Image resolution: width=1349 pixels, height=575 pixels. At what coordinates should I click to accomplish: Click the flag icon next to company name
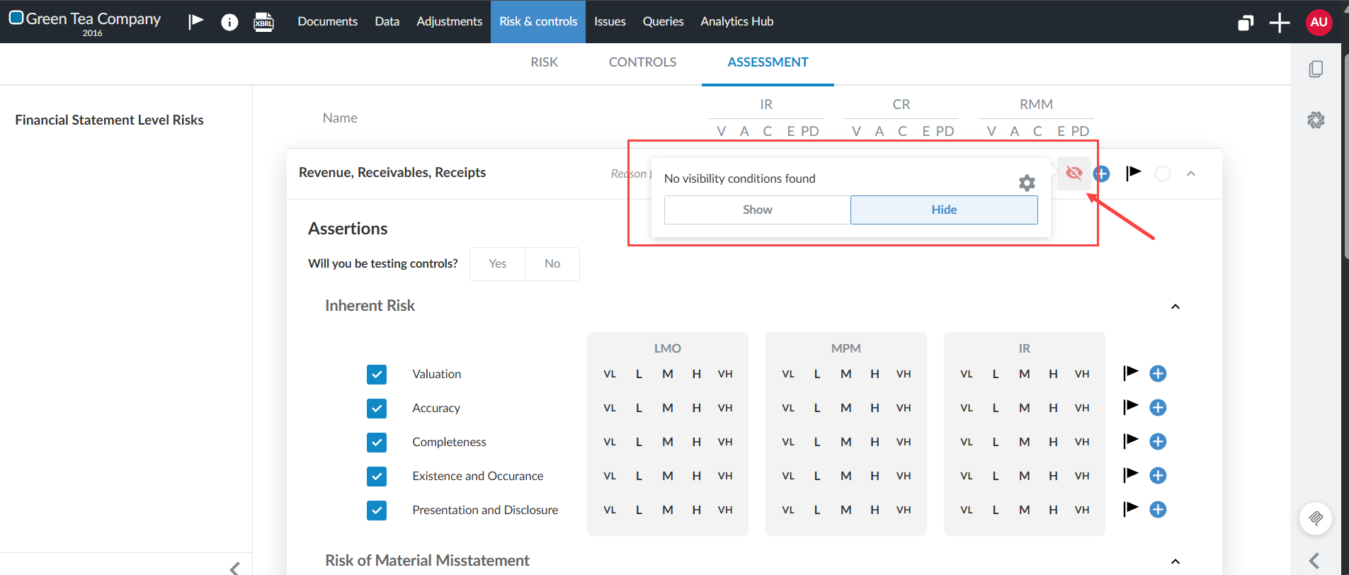(196, 21)
